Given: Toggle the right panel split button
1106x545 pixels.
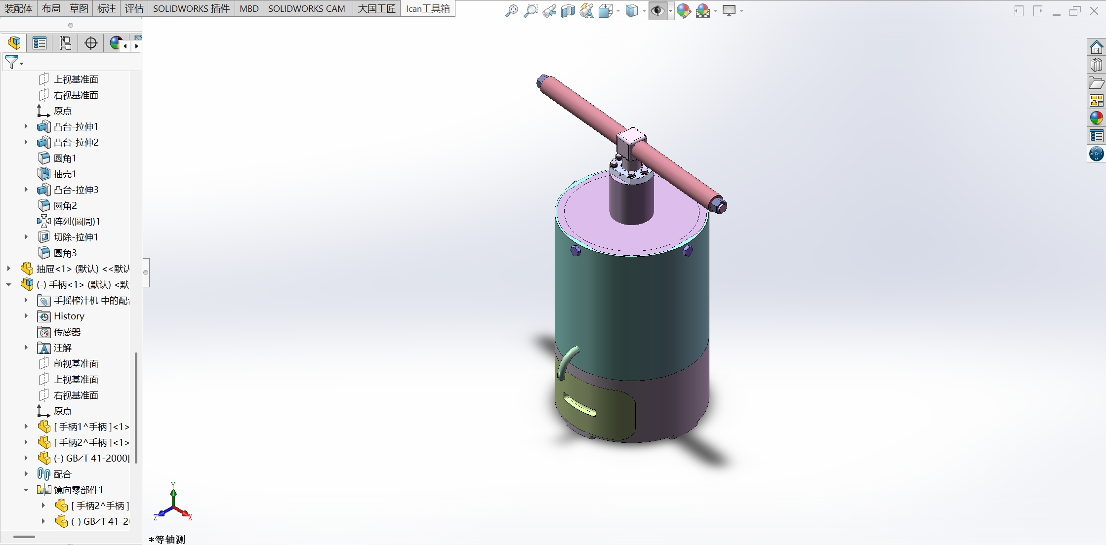Looking at the screenshot, I should click(x=1038, y=11).
